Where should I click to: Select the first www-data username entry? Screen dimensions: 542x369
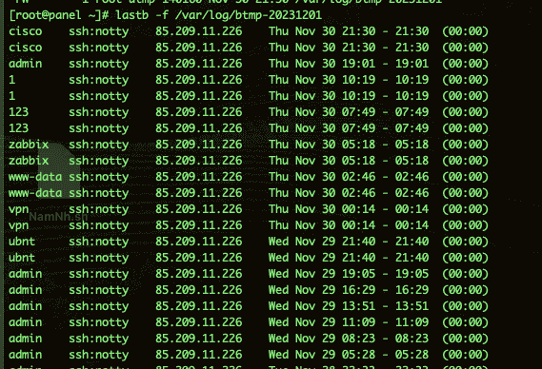click(35, 177)
